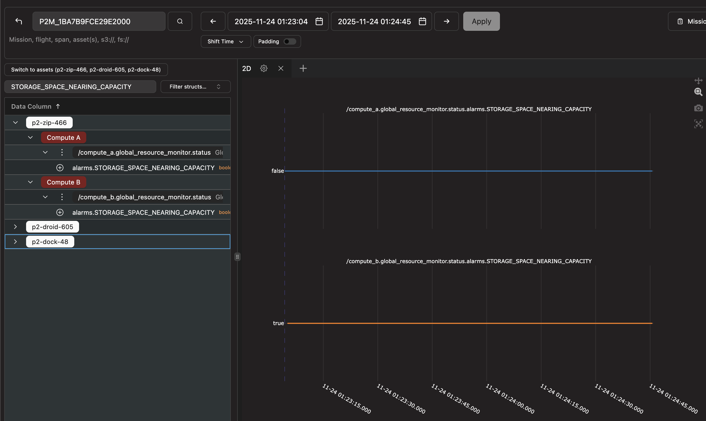Reset plot axes autoscale icon

click(698, 124)
